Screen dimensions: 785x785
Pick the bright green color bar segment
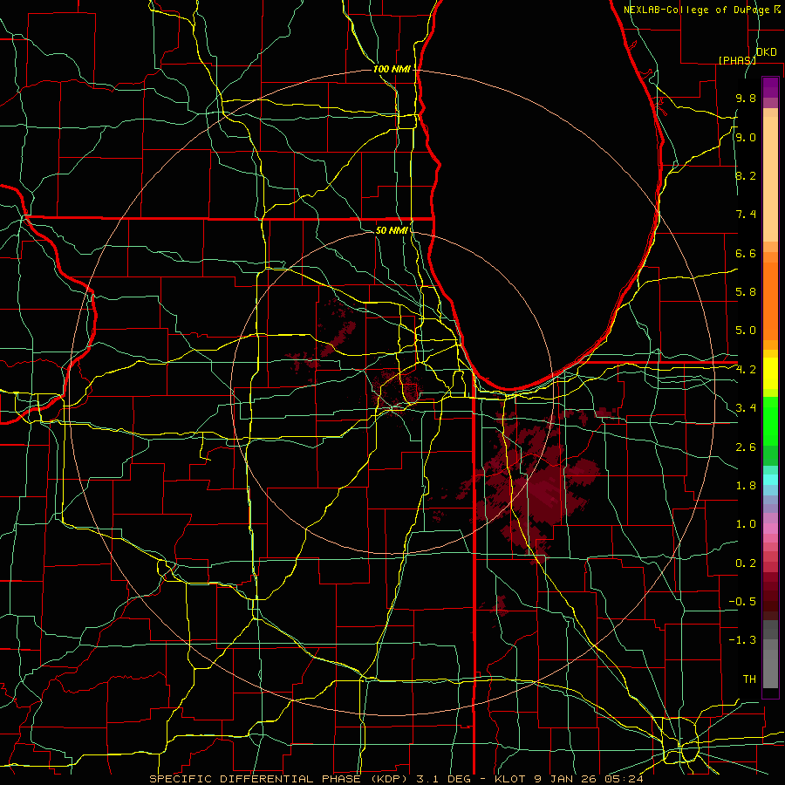pos(770,422)
